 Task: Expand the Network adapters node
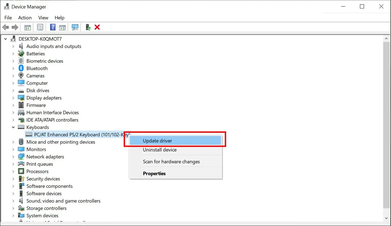tap(13, 157)
